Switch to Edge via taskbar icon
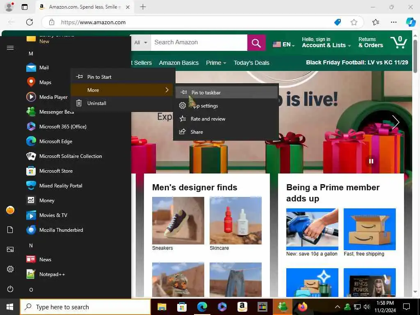Screen dimensions: 420x315 (202, 307)
